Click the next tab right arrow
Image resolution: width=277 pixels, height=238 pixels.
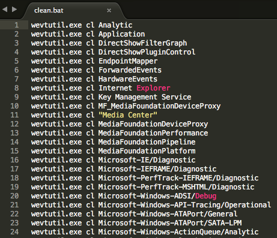(x=14, y=10)
